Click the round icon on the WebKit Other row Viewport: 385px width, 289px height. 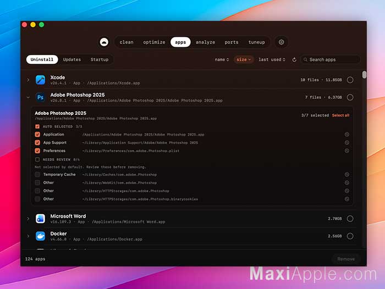coord(347,182)
